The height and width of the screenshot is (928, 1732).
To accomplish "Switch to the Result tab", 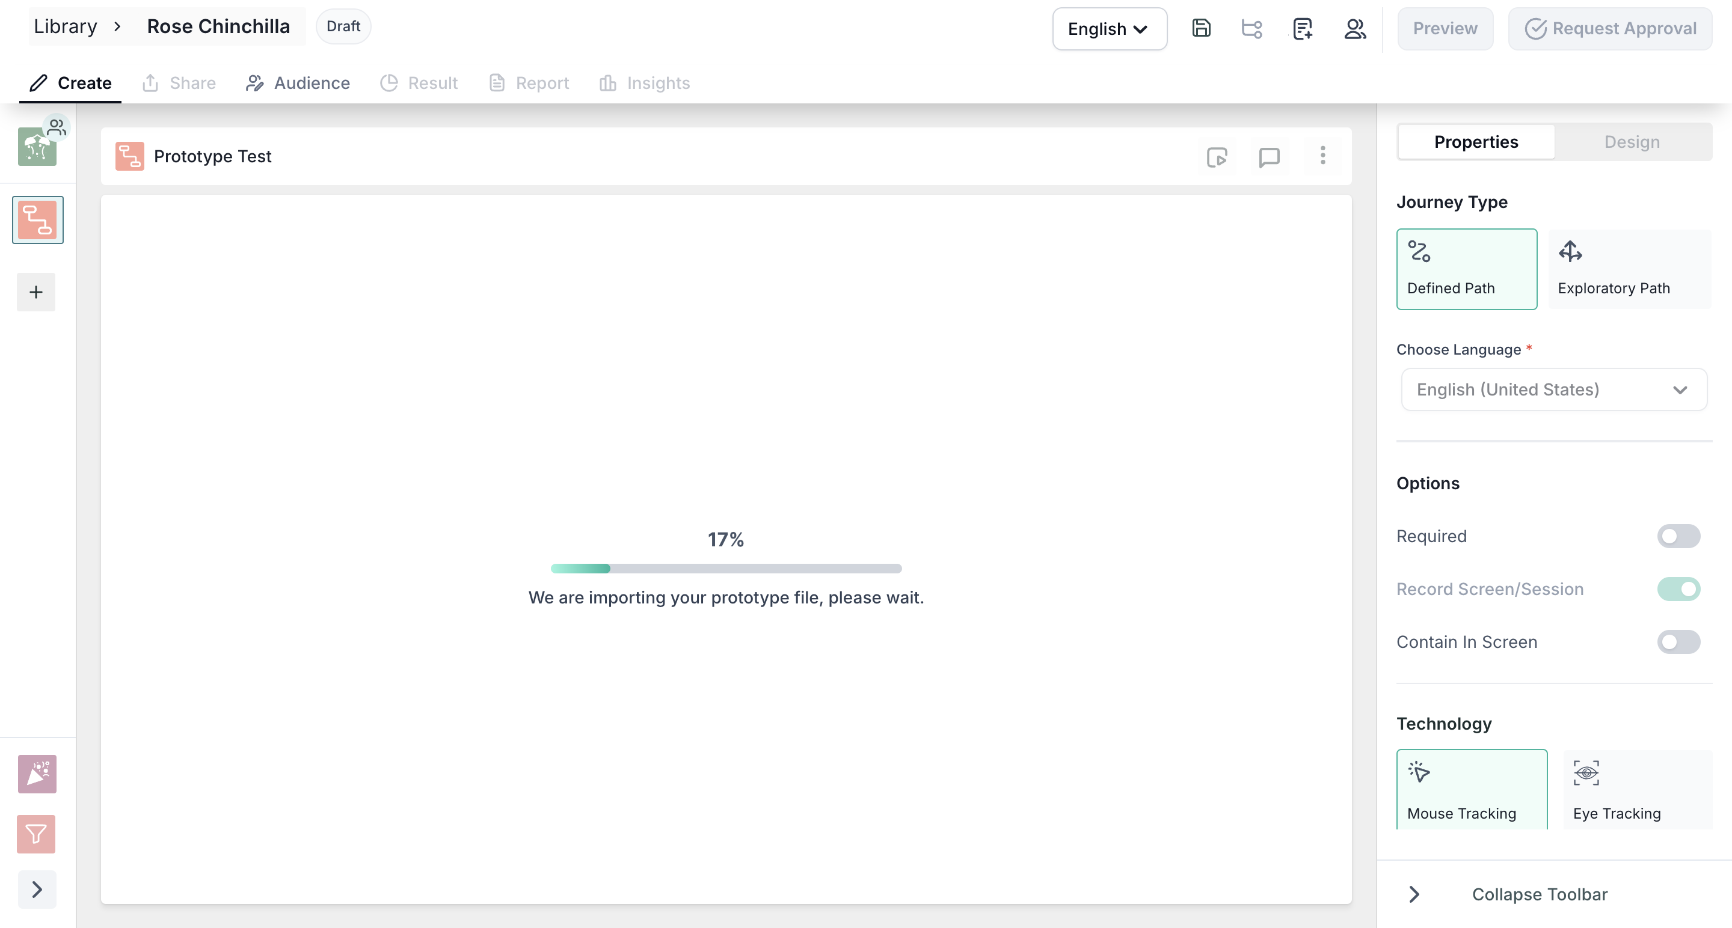I will click(x=419, y=84).
